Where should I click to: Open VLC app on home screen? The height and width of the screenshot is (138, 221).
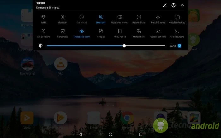(61, 66)
